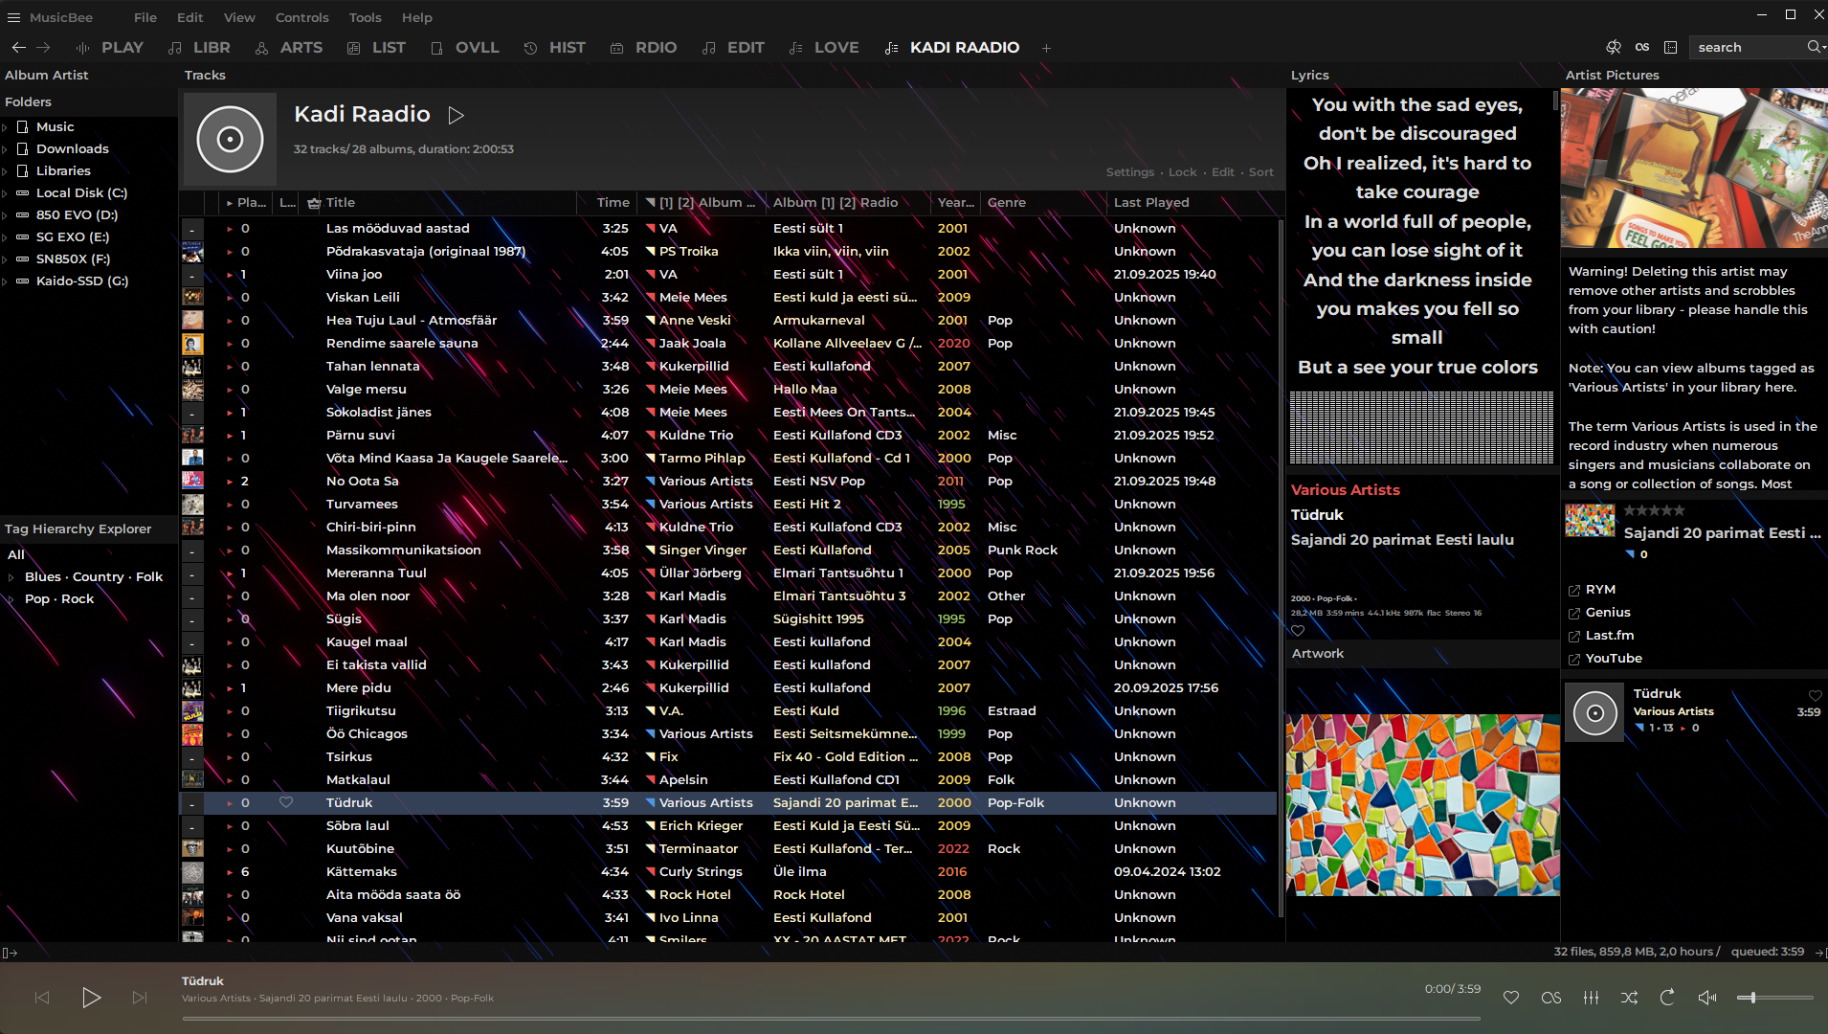Expand Local Disk (C:) drive

5,193
